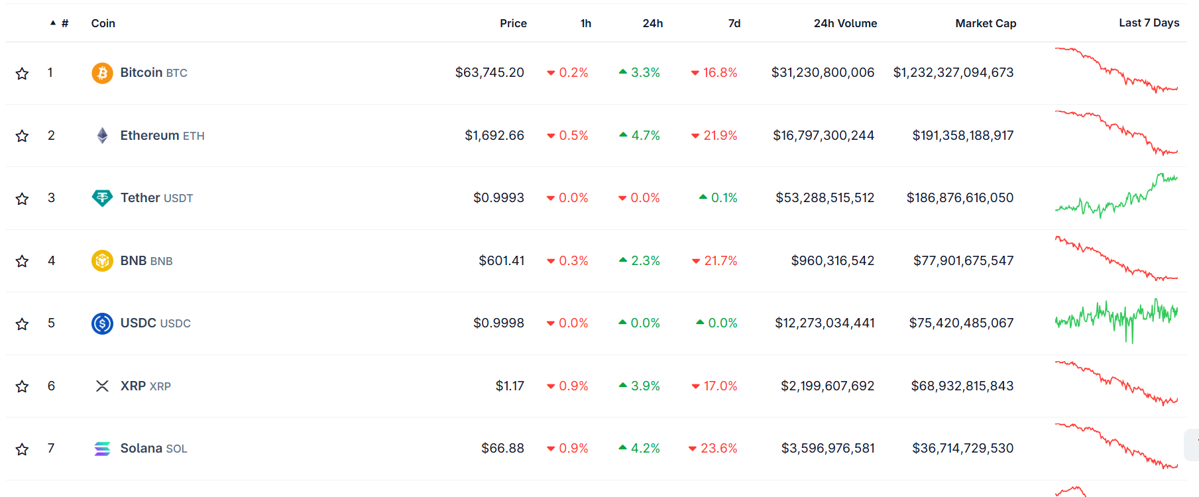Open the Ethereum ETH coin link
Image resolution: width=1199 pixels, height=497 pixels.
[162, 136]
